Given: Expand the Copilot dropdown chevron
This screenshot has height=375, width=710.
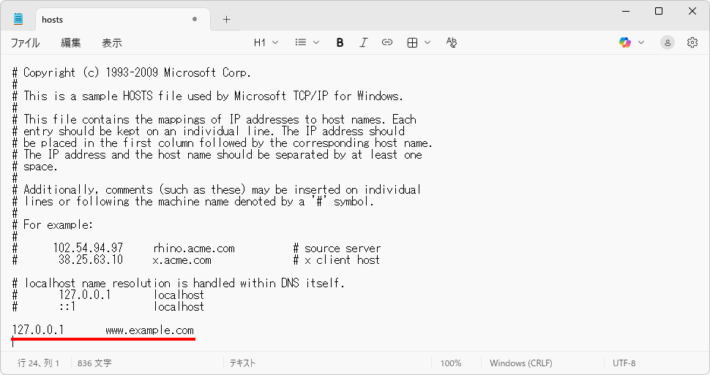Looking at the screenshot, I should 640,42.
